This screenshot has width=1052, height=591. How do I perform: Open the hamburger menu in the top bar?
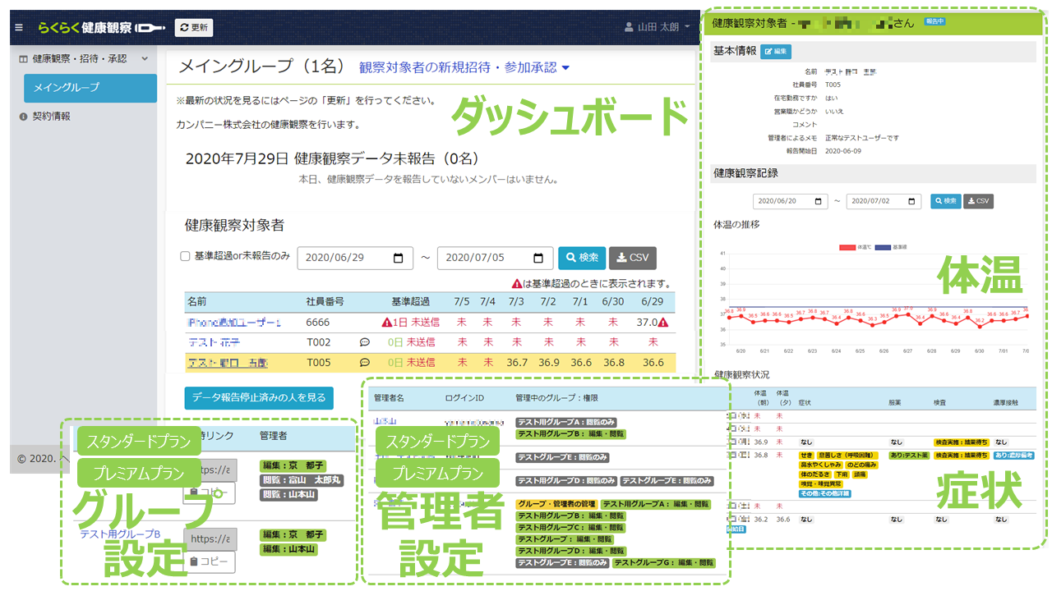(19, 27)
